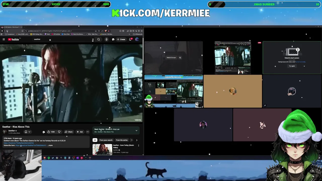Select the tan tile with dog avatar
This screenshot has height=181, width=322.
tap(233, 91)
